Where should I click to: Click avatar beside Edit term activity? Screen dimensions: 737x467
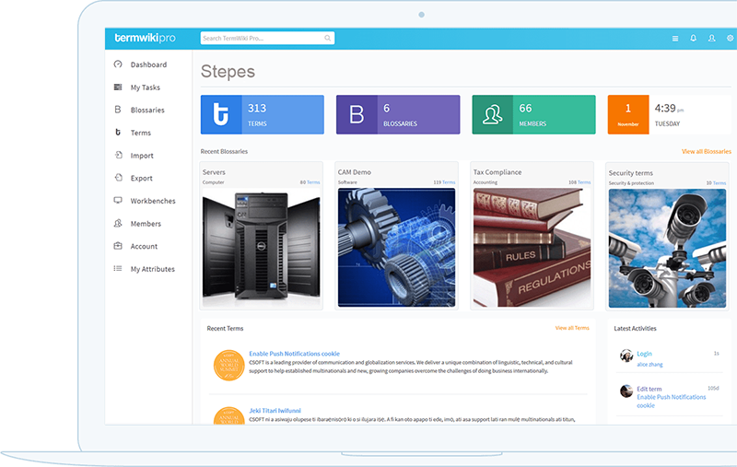pyautogui.click(x=626, y=391)
